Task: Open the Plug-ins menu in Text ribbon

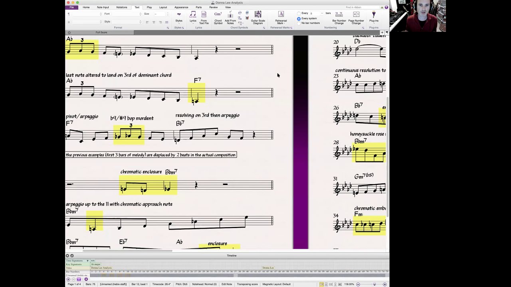Action: coord(374,18)
